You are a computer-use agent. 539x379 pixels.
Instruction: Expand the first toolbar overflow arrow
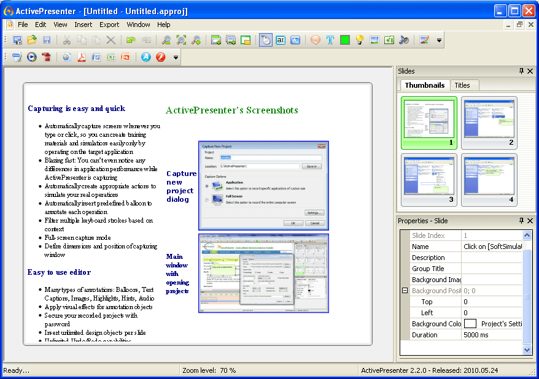click(x=439, y=40)
